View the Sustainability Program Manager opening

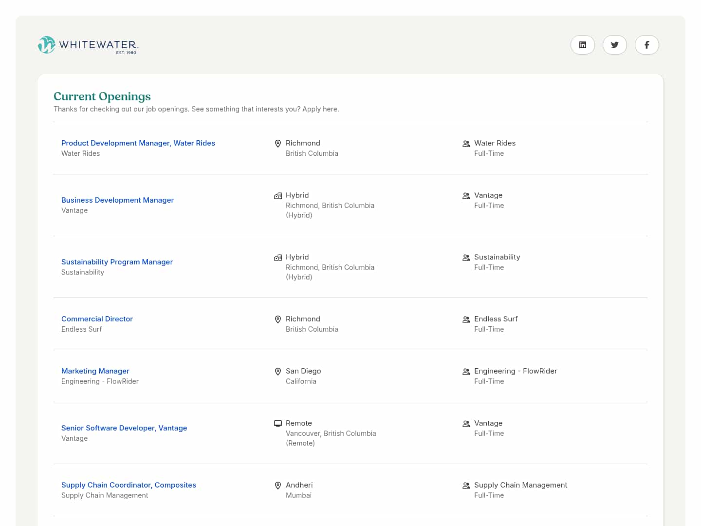tap(117, 262)
